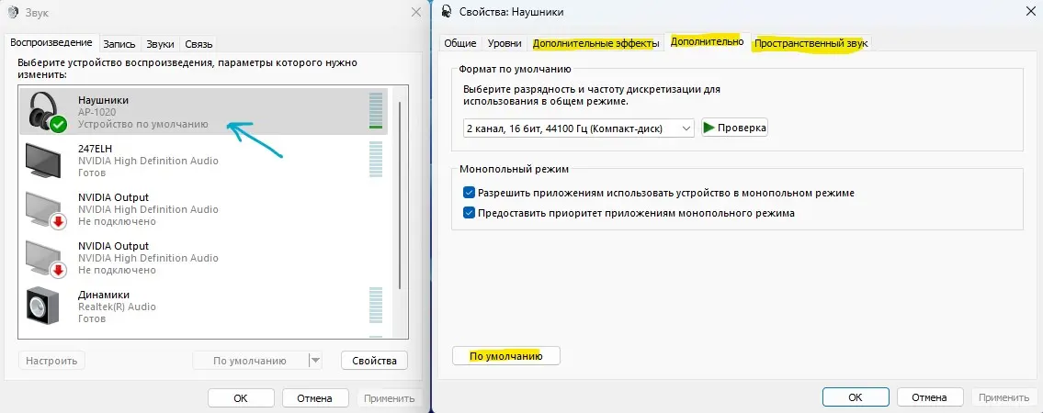Image resolution: width=1043 pixels, height=413 pixels.
Task: Select the Динамики Realtek(R) Audio device
Action: tap(203, 307)
